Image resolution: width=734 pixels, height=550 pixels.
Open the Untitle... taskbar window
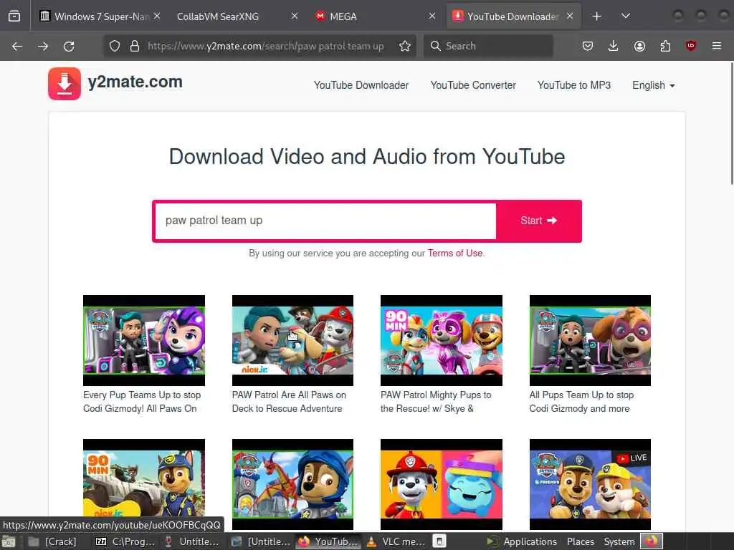point(192,541)
